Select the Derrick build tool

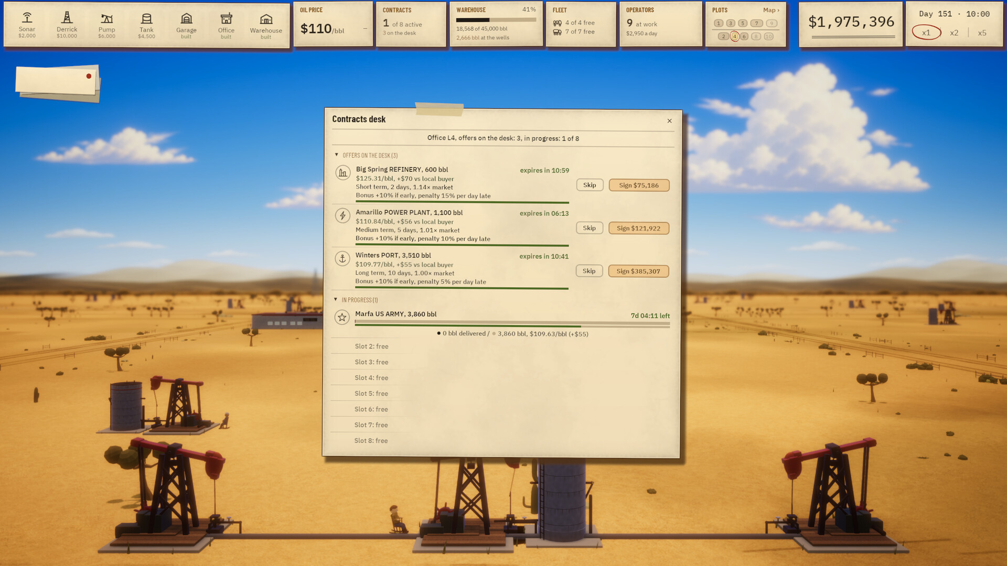tap(67, 25)
